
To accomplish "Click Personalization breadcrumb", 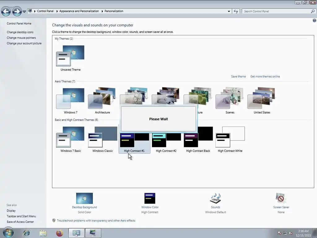I will (114, 11).
